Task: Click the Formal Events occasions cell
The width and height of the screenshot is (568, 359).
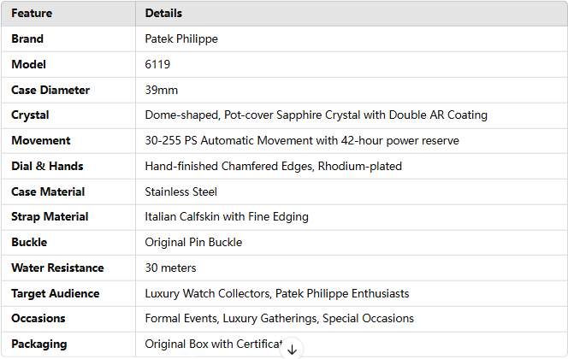Action: (x=352, y=319)
